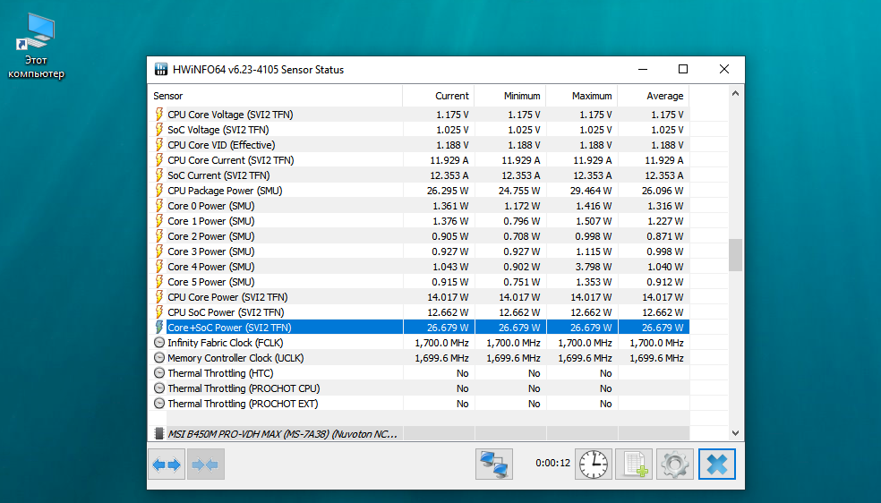Select the CPU Package Power (SMU) row
The height and width of the screenshot is (503, 881).
224,191
